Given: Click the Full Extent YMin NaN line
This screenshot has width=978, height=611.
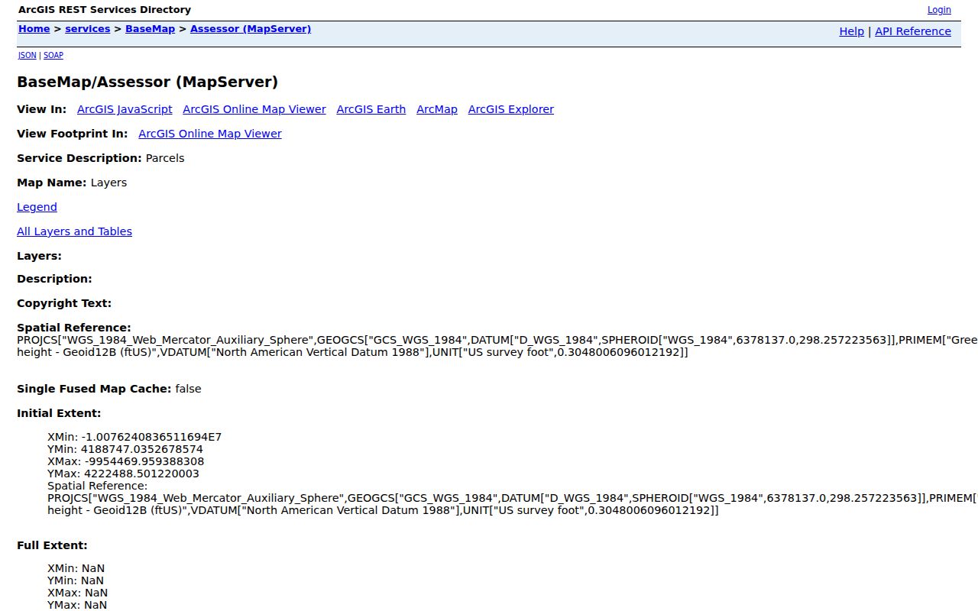Looking at the screenshot, I should pyautogui.click(x=76, y=580).
